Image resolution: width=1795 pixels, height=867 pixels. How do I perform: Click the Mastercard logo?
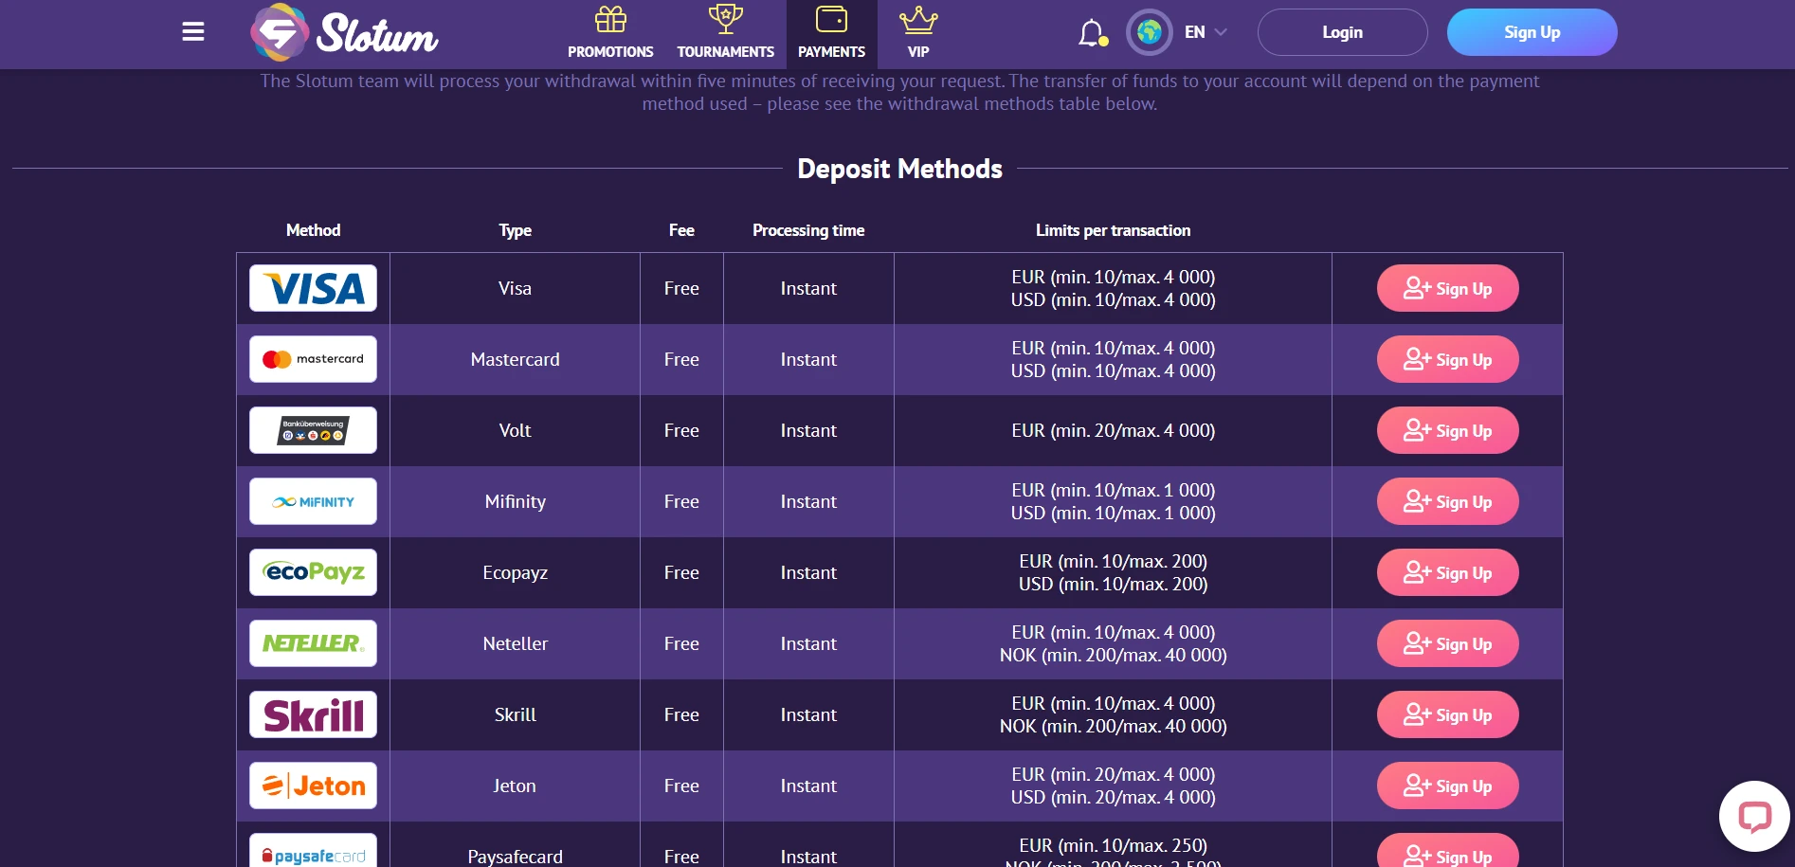pyautogui.click(x=313, y=359)
